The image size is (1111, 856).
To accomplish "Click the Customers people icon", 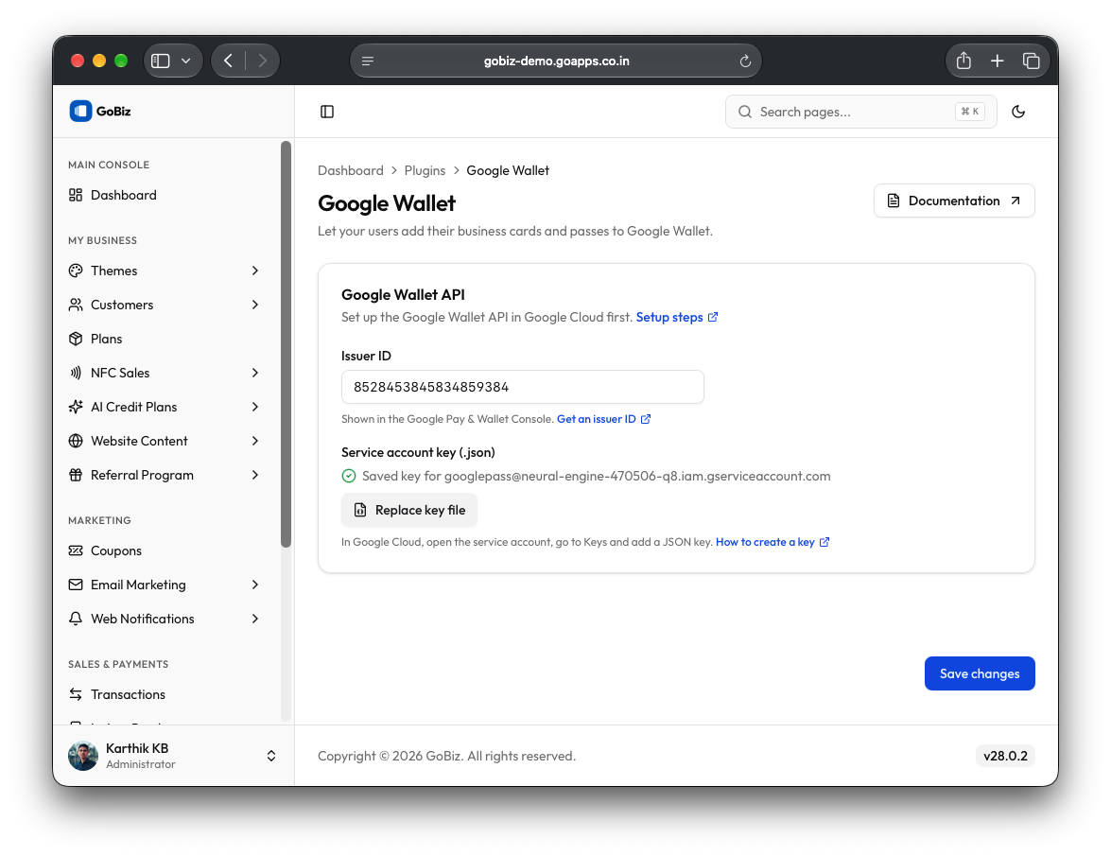I will tap(76, 305).
